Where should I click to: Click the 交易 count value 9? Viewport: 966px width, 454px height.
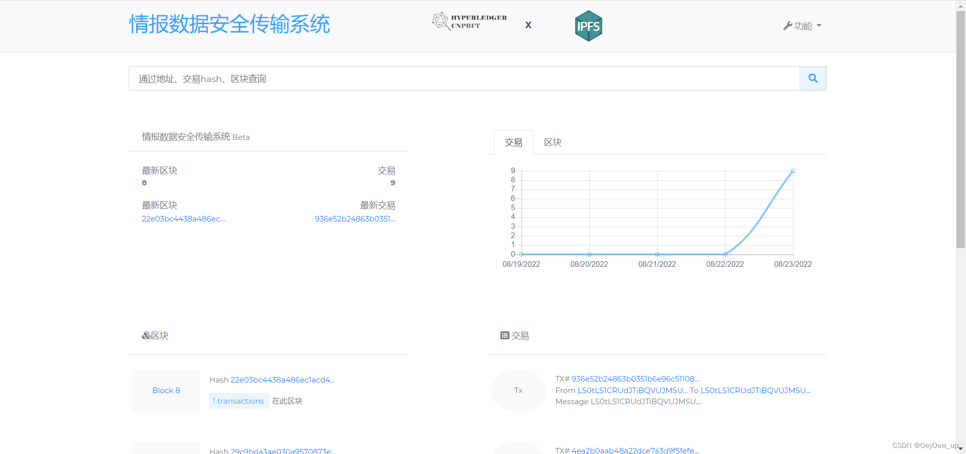pyautogui.click(x=393, y=183)
